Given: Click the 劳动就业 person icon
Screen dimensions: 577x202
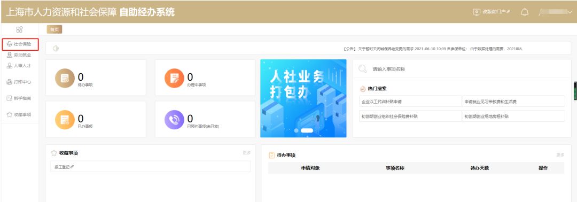Looking at the screenshot, I should click(10, 55).
